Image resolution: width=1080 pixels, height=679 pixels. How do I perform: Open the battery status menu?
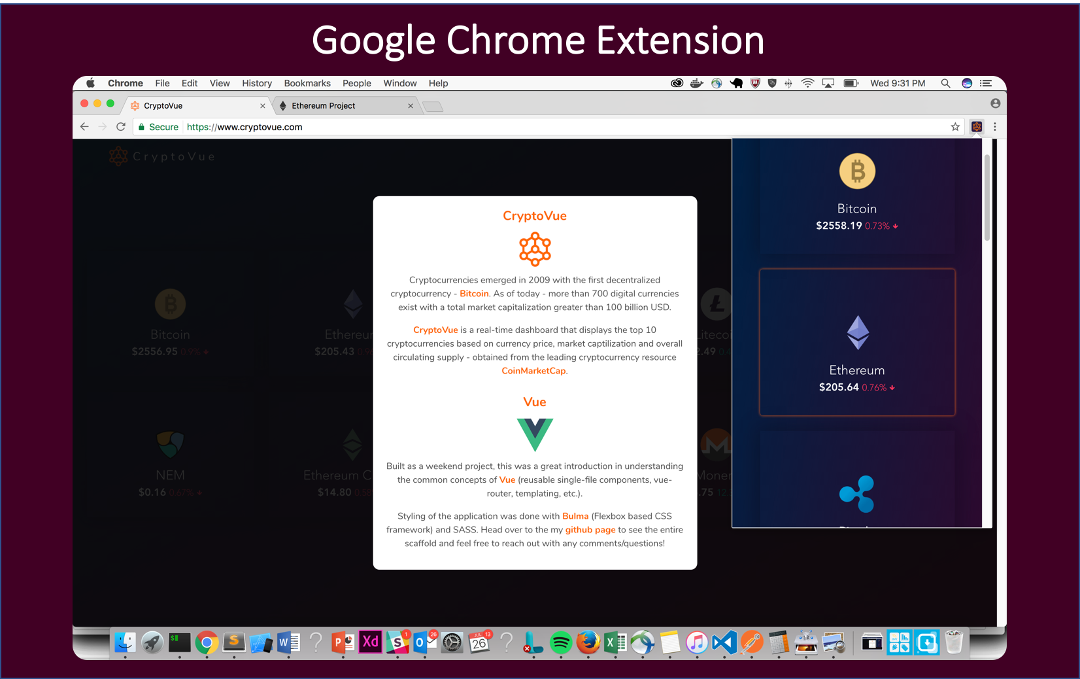point(851,83)
